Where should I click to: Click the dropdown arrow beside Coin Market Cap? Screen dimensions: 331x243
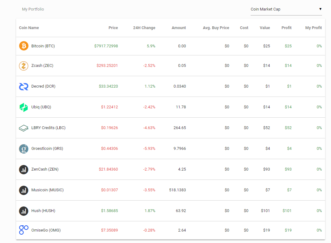point(320,9)
